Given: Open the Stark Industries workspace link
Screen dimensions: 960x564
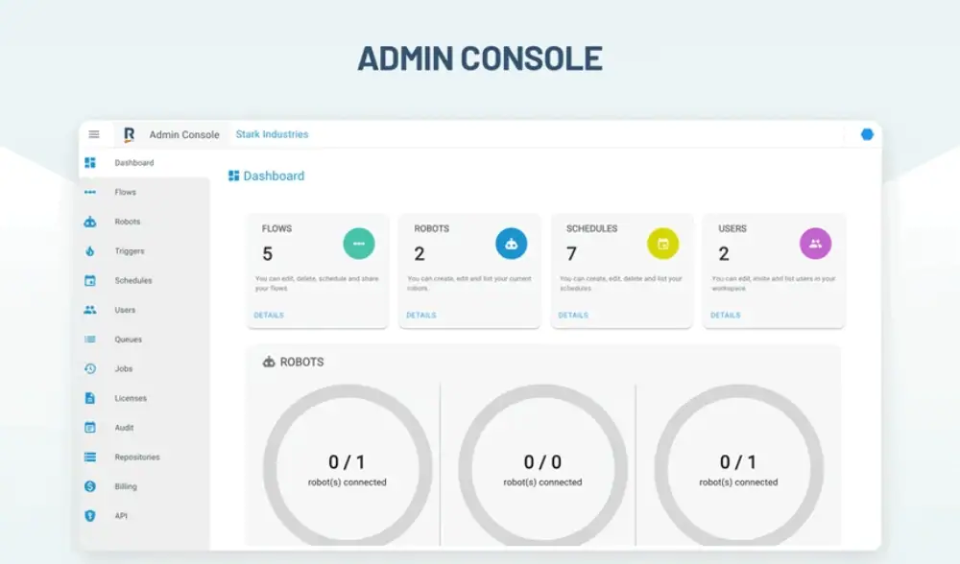Looking at the screenshot, I should coord(272,134).
